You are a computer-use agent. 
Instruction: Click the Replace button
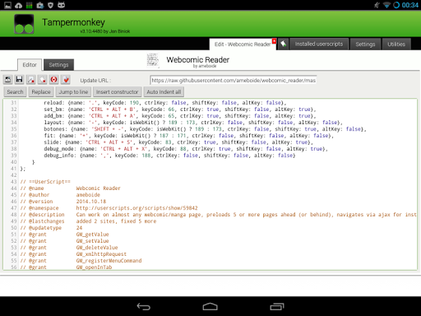click(x=41, y=92)
